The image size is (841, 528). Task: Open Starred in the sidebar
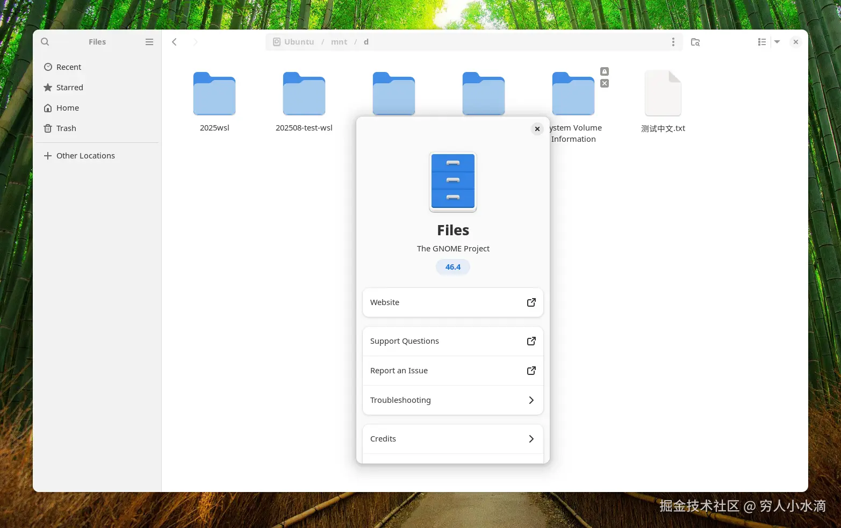click(98, 88)
